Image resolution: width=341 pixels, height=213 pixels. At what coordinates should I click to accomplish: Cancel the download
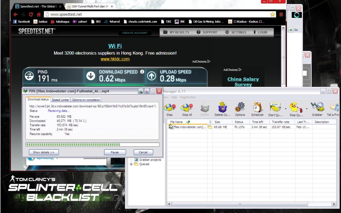point(143,152)
